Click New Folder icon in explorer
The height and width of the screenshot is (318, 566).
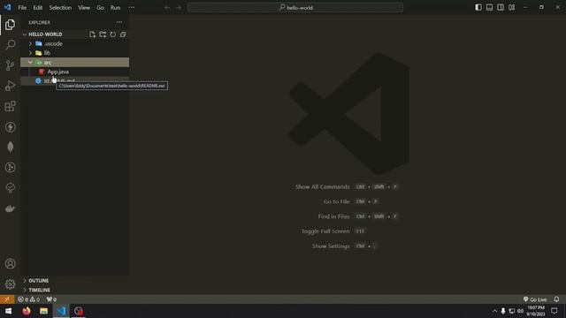coord(103,34)
